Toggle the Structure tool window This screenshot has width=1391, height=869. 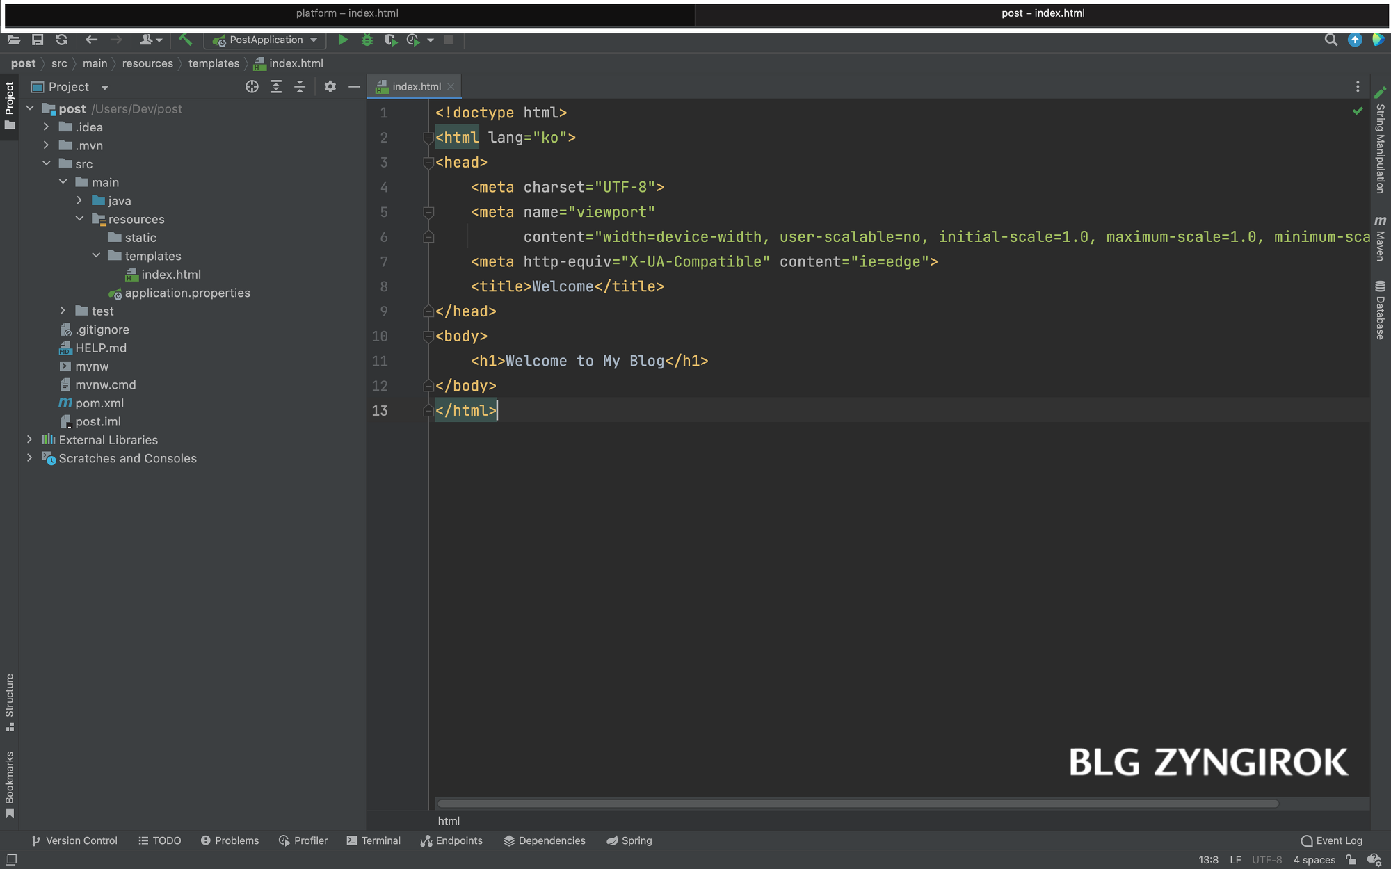point(10,701)
